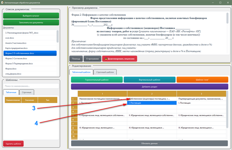Click gray 'Обновить данные' button

[x=150, y=143]
